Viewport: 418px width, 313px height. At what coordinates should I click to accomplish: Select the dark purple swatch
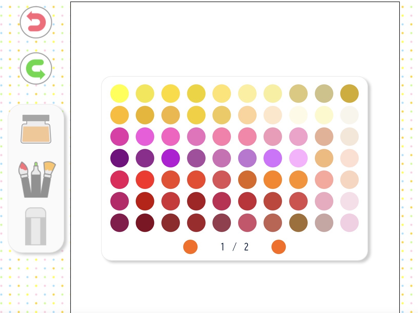(x=120, y=158)
